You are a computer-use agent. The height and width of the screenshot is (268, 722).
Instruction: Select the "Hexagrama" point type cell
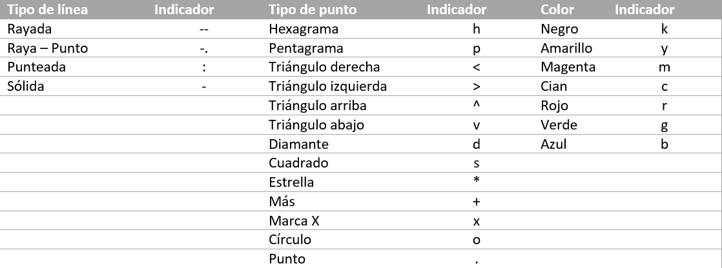pos(303,29)
